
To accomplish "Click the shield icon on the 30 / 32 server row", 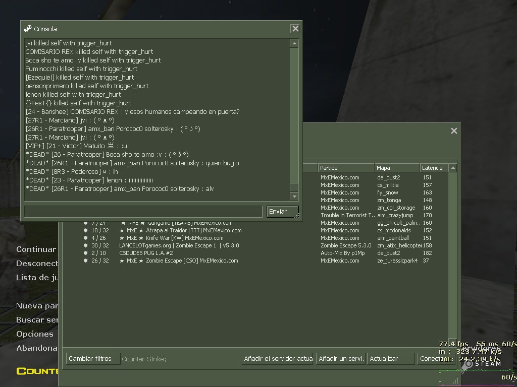I will [x=85, y=245].
